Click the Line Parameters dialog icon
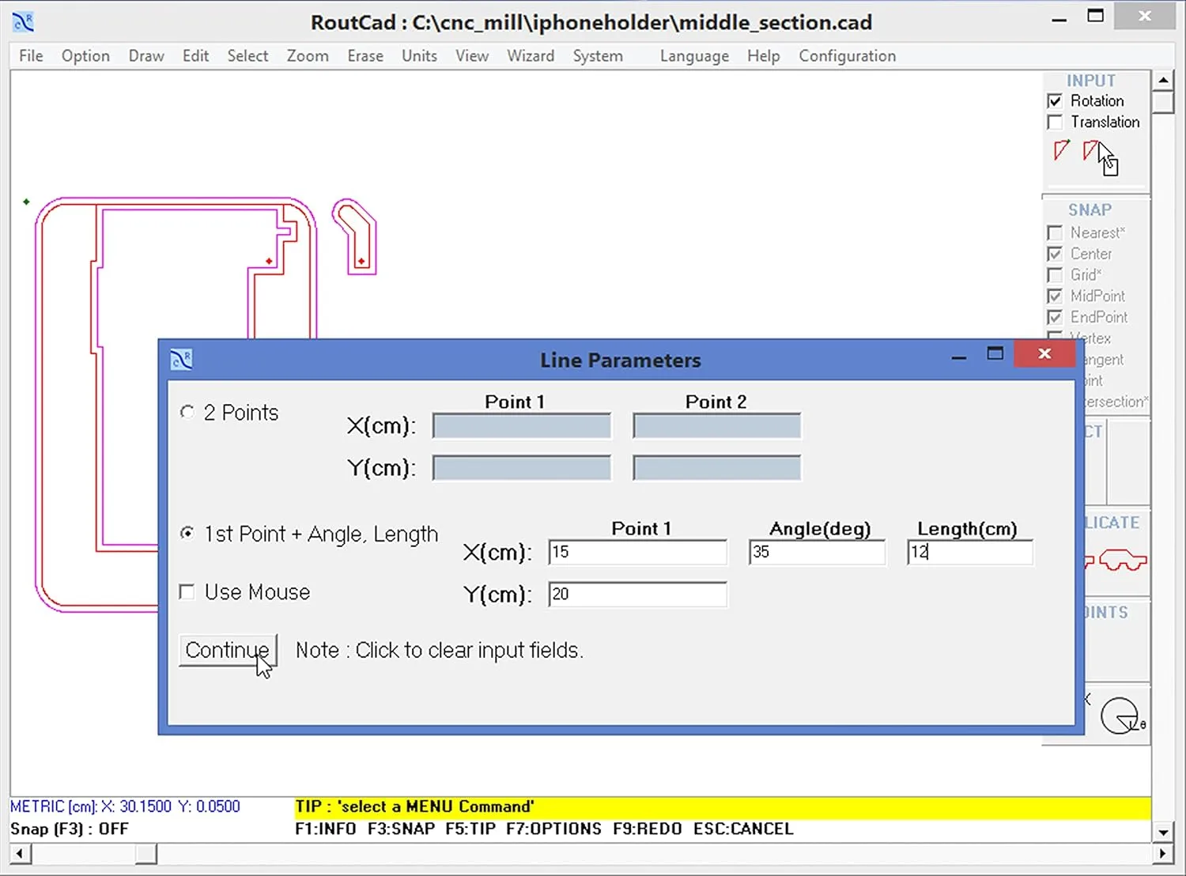 182,360
